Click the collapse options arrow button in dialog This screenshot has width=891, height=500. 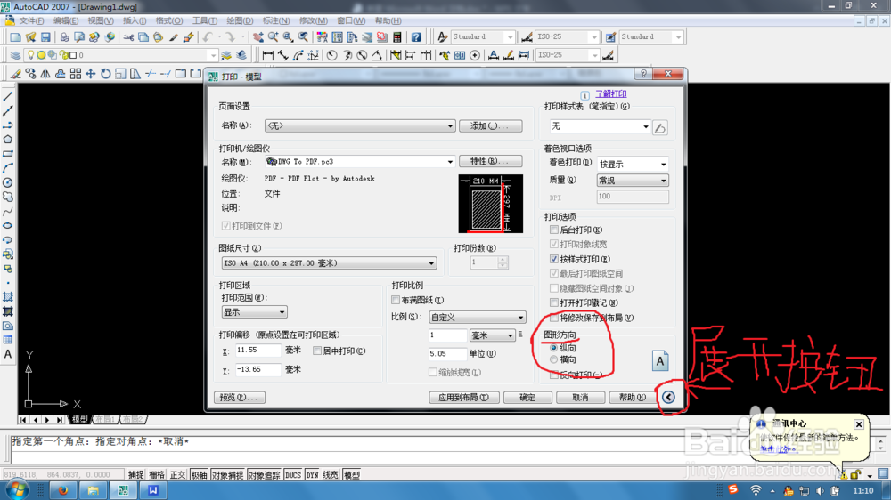tap(668, 398)
